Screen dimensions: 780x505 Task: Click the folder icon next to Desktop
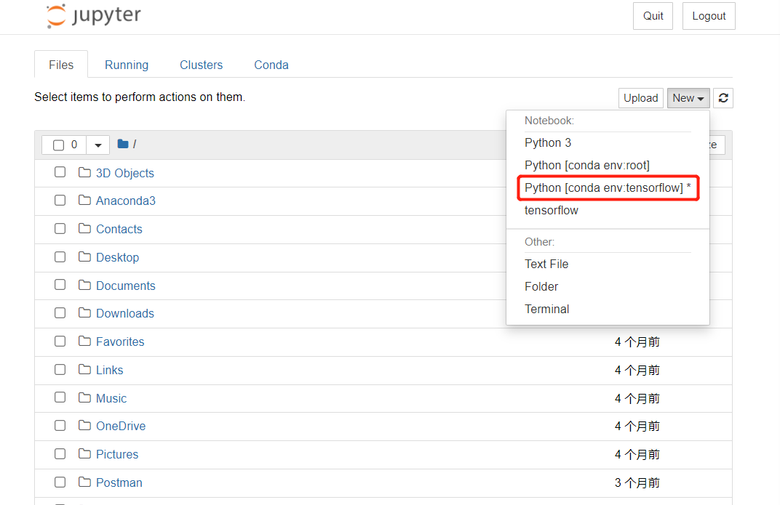[84, 256]
